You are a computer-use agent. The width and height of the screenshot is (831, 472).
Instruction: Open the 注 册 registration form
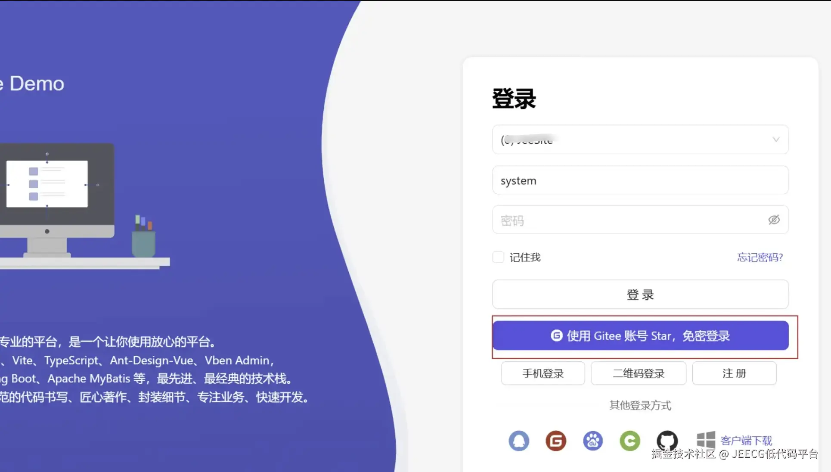click(734, 373)
